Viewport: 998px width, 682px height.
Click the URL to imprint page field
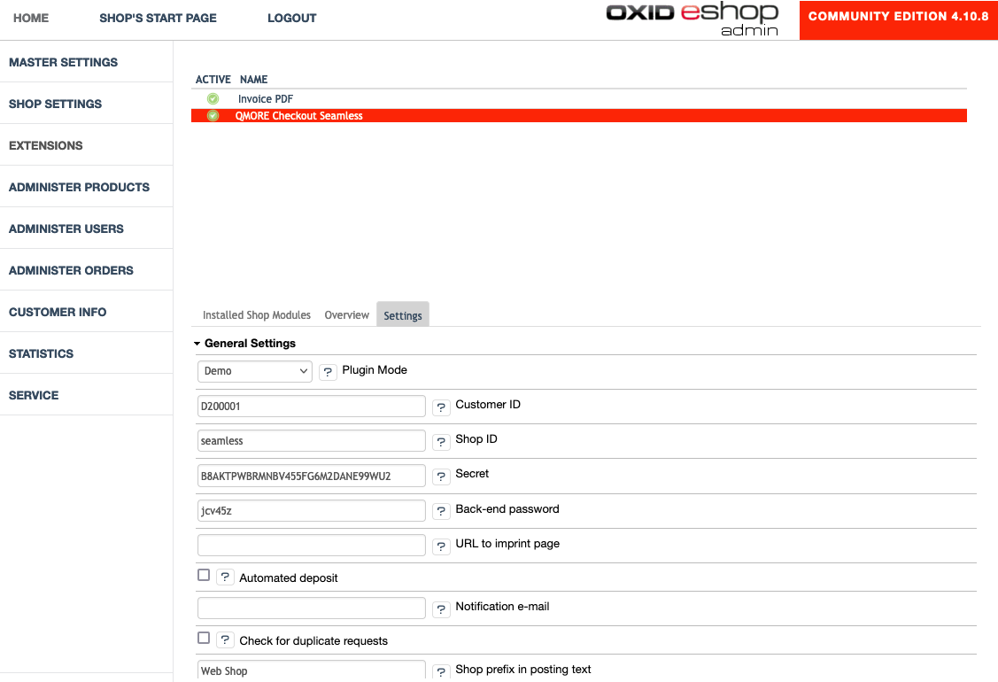(x=311, y=545)
